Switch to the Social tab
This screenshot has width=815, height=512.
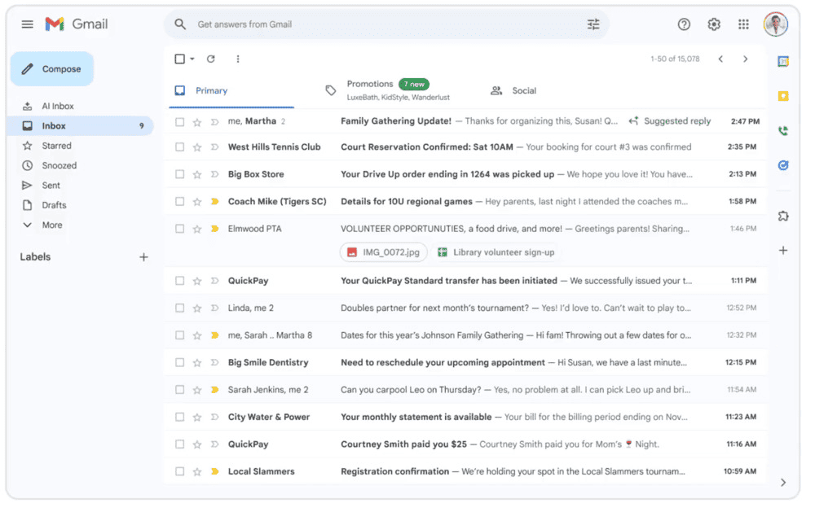(523, 90)
